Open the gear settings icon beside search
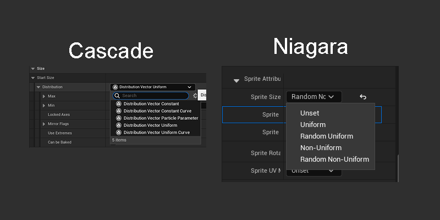The image size is (440, 220). pyautogui.click(x=195, y=96)
